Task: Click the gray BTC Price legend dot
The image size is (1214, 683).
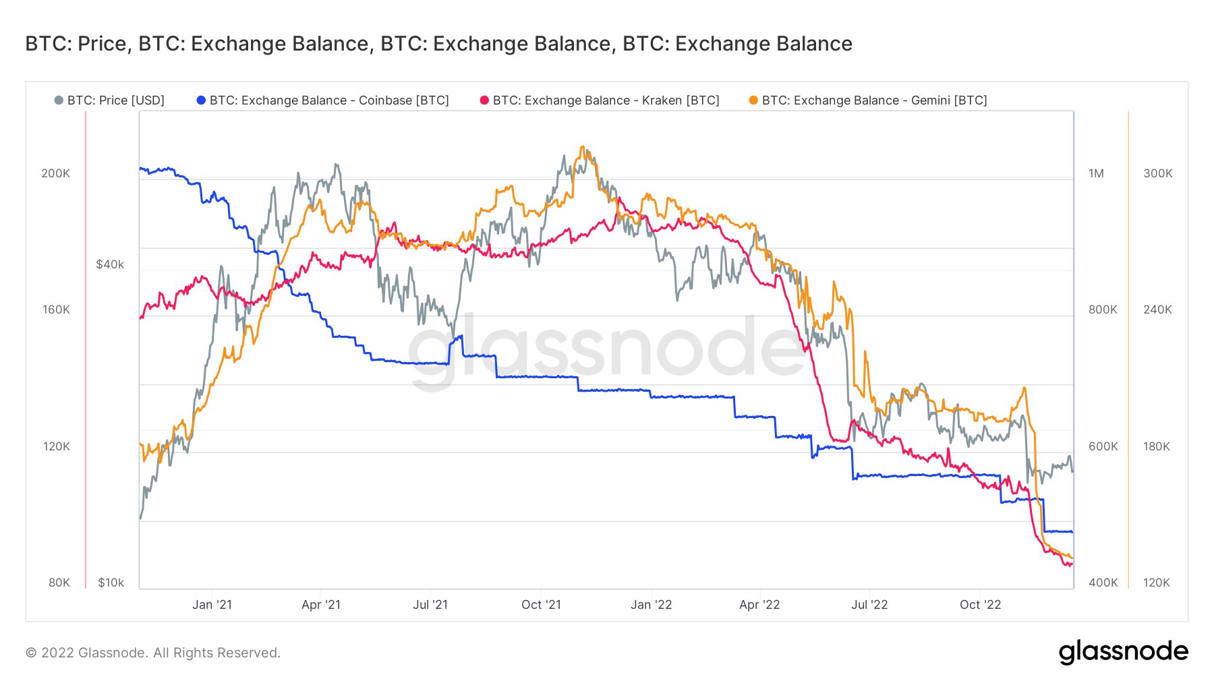Action: coord(59,100)
